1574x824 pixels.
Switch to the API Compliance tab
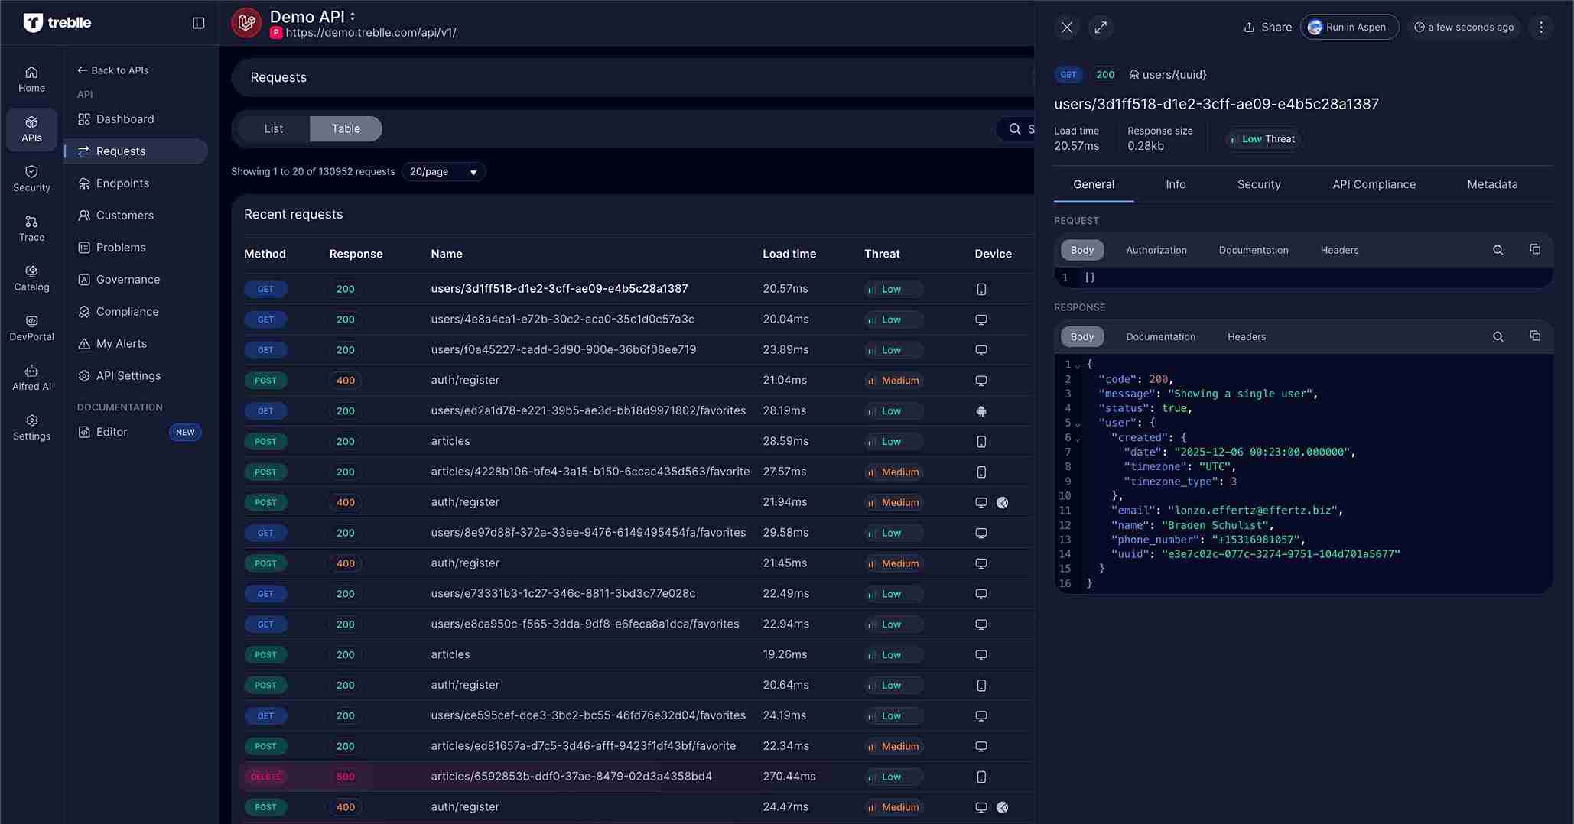(1374, 184)
